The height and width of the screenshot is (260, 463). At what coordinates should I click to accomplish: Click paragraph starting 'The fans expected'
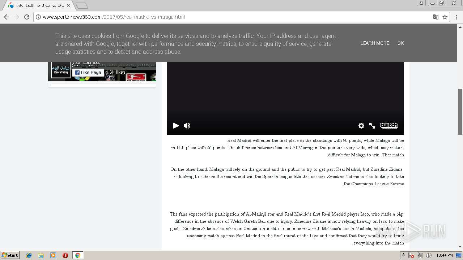pyautogui.click(x=287, y=229)
